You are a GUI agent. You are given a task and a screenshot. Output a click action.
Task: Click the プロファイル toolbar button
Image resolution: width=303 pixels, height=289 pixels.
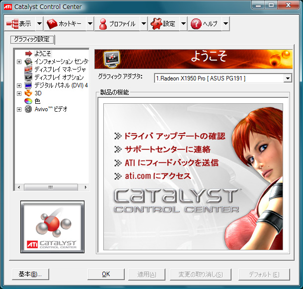click(117, 24)
